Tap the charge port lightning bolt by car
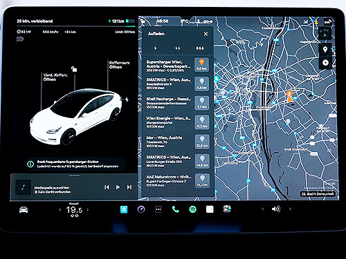 click(x=127, y=99)
